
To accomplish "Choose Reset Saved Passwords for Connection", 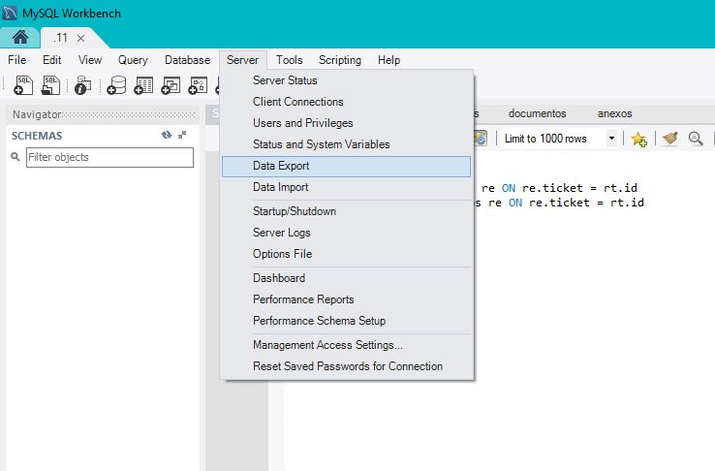I will (x=346, y=366).
